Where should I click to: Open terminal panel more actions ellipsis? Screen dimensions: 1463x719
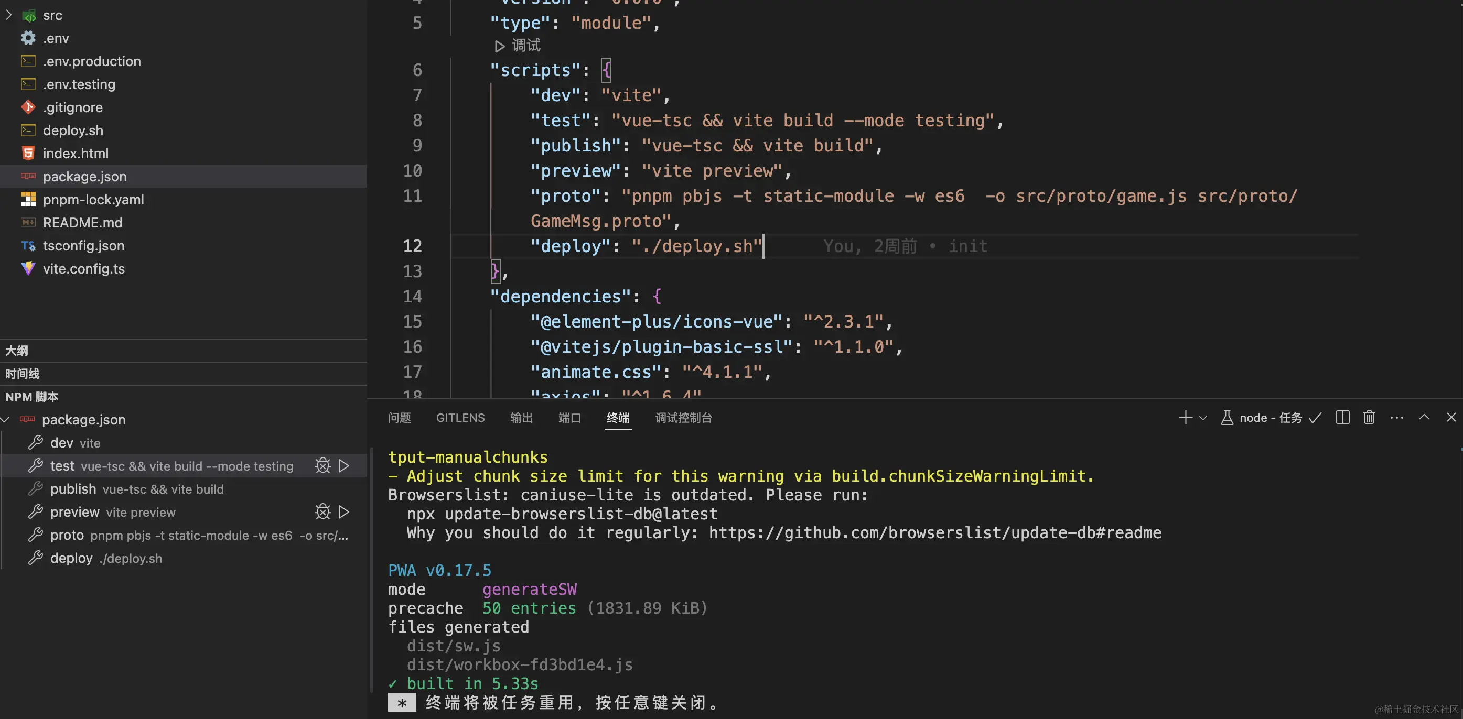point(1396,418)
